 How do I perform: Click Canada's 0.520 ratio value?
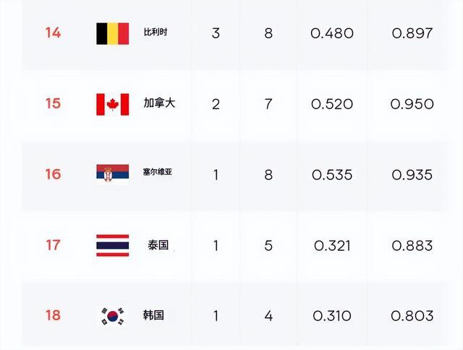click(332, 104)
